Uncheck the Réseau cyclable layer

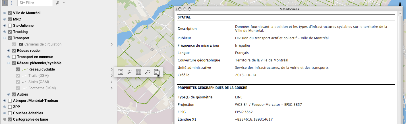click(18, 69)
